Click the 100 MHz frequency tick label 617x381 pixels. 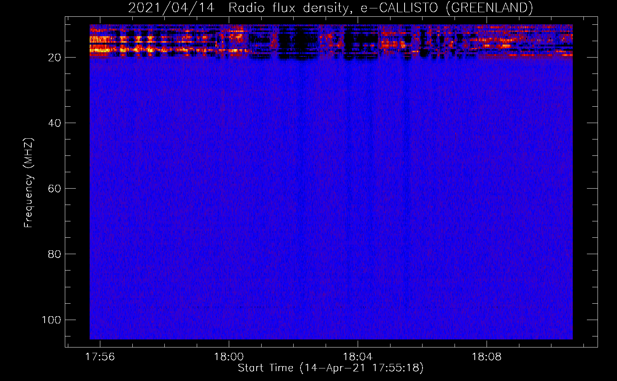51,320
